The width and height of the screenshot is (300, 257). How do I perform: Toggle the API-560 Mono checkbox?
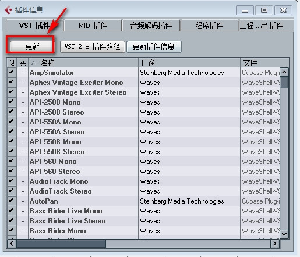click(x=11, y=161)
